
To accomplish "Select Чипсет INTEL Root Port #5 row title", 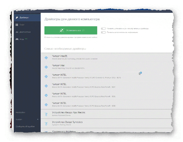I will 59,84.
